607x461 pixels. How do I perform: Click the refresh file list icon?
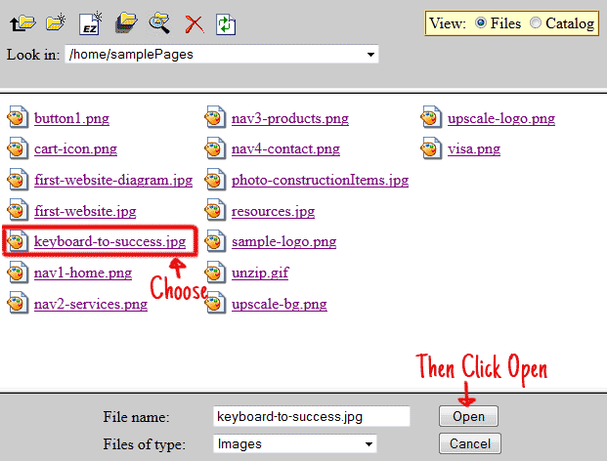tap(226, 21)
